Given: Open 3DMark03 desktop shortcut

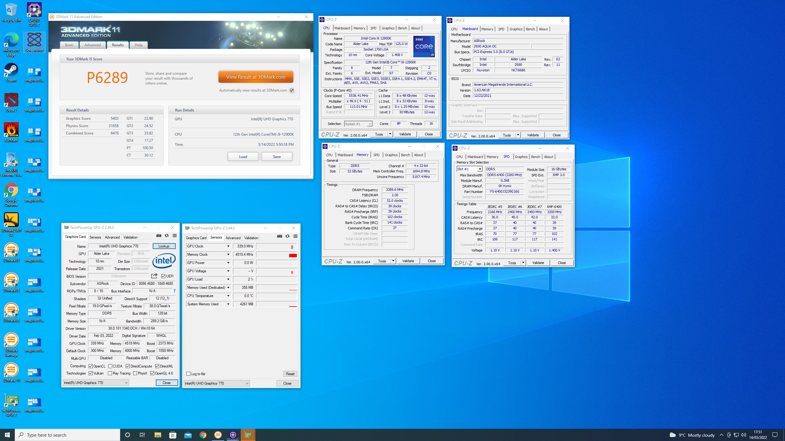Looking at the screenshot, I should pyautogui.click(x=11, y=253).
